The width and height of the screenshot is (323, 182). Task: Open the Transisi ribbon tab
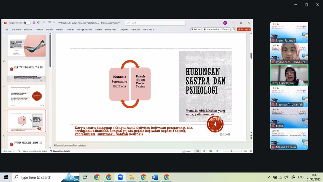59,30
